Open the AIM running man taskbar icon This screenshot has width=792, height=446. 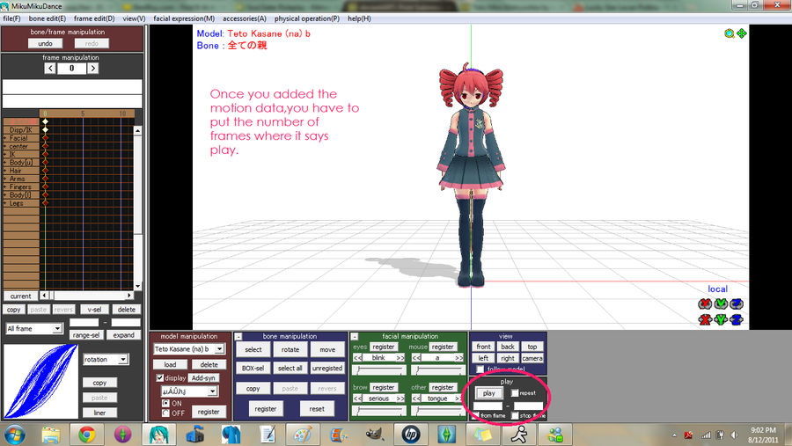pyautogui.click(x=518, y=435)
